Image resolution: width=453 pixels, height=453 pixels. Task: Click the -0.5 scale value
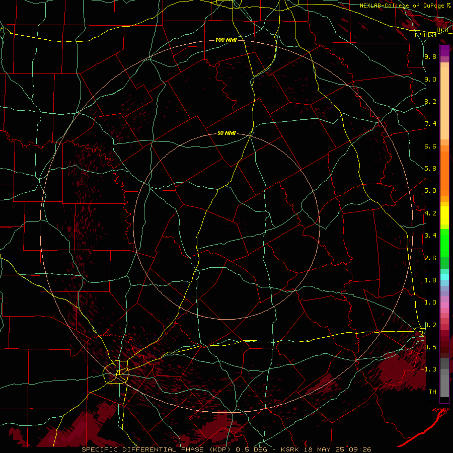[x=429, y=347]
